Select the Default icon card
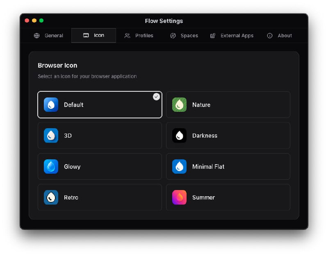328x256 pixels. click(100, 104)
